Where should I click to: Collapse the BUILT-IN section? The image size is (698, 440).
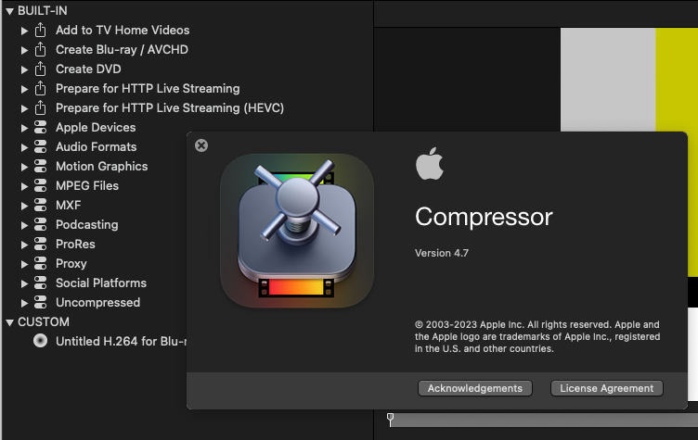tap(10, 11)
